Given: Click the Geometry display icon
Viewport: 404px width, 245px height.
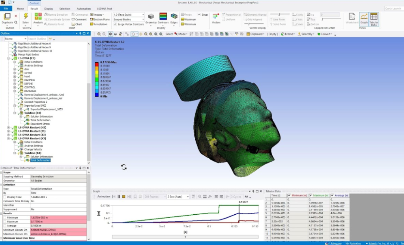Looking at the screenshot, I should pos(151,17).
